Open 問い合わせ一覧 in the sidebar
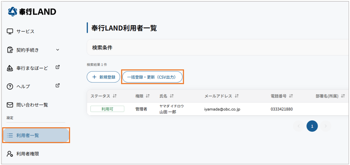 click(32, 105)
